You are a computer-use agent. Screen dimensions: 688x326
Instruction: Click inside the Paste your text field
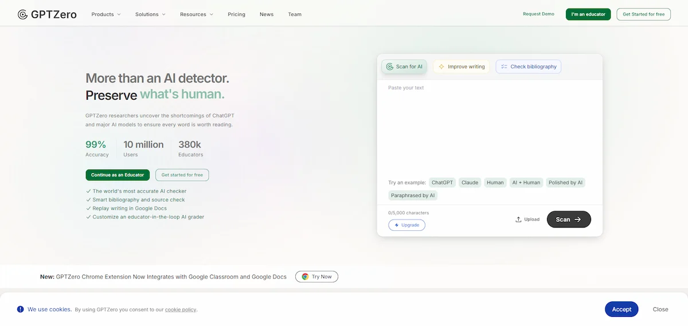(490, 126)
